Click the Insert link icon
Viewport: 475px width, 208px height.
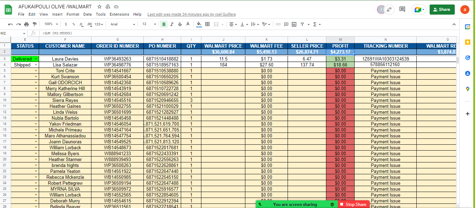pyautogui.click(x=278, y=24)
